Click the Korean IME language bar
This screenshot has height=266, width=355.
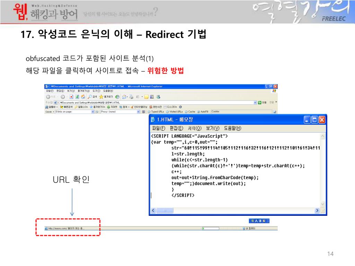pos(259,221)
